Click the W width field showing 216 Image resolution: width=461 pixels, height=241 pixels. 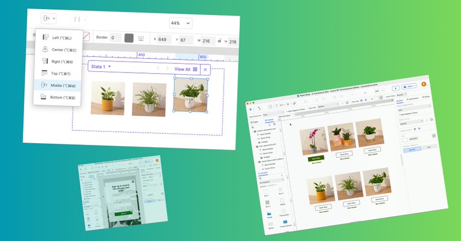tap(208, 41)
